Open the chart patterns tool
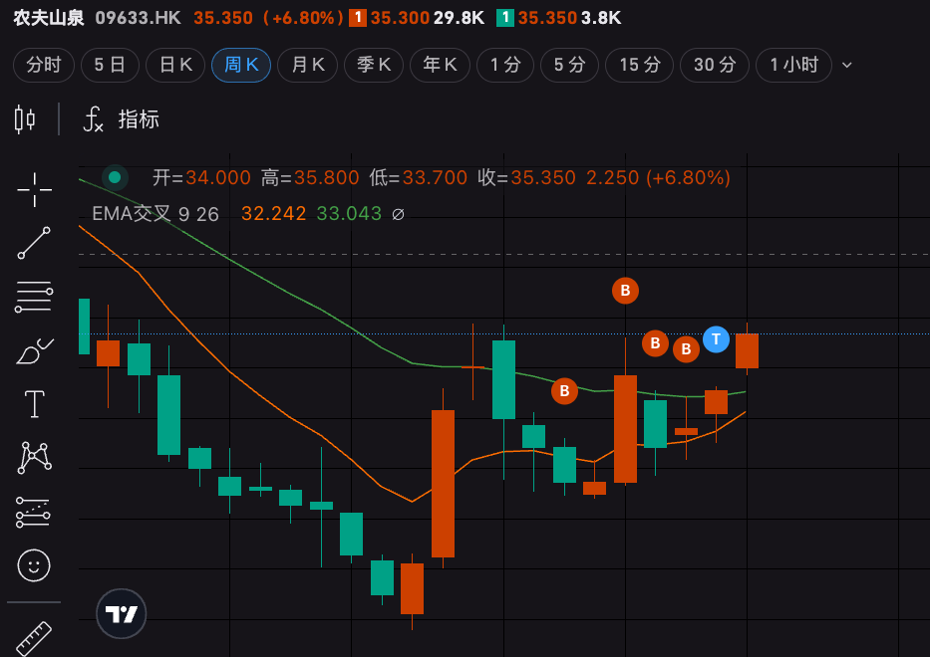 tap(34, 457)
